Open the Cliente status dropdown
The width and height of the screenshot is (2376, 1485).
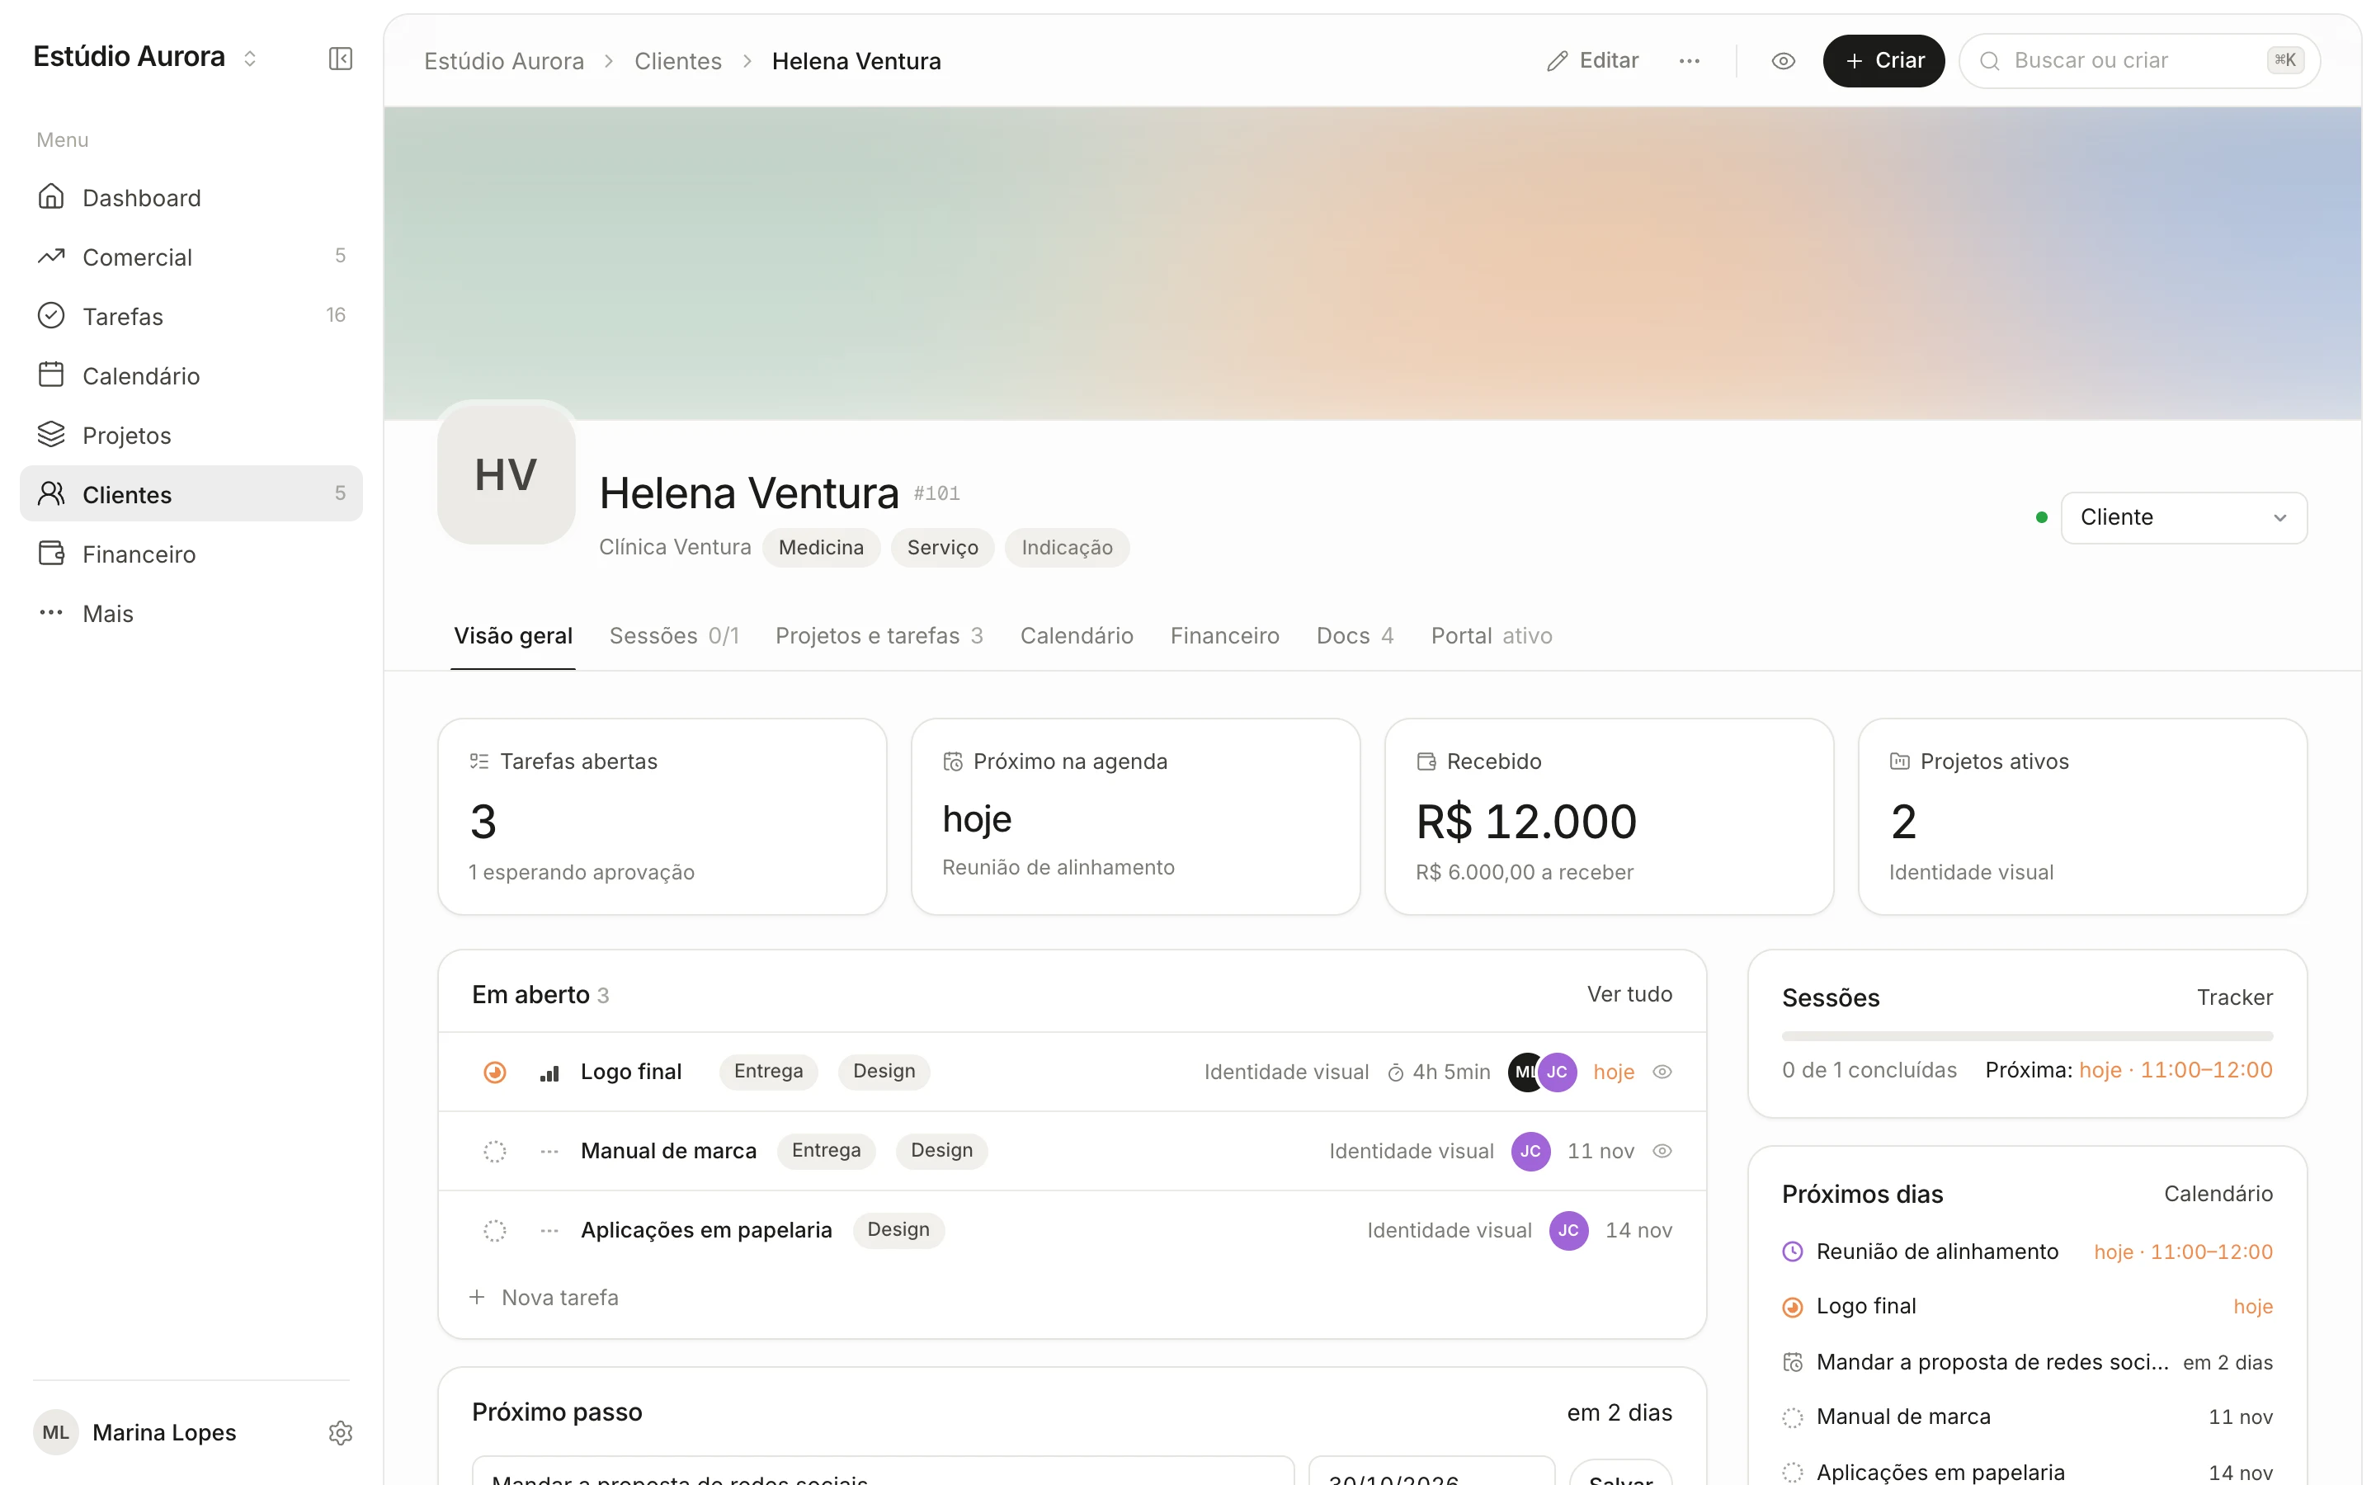pyautogui.click(x=2183, y=517)
